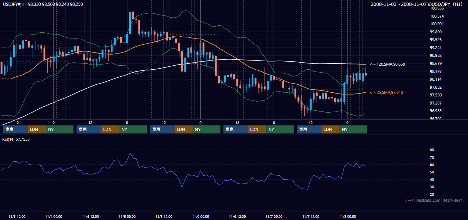468x220 pixels.
Task: Click price axis value 99.809
Action: (436, 32)
